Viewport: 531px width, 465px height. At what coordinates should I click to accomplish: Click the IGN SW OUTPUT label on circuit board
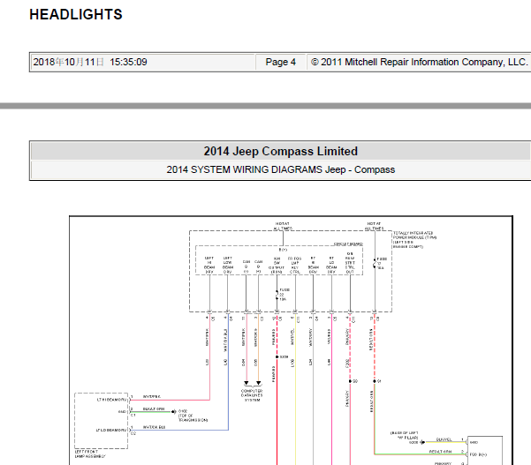[277, 265]
